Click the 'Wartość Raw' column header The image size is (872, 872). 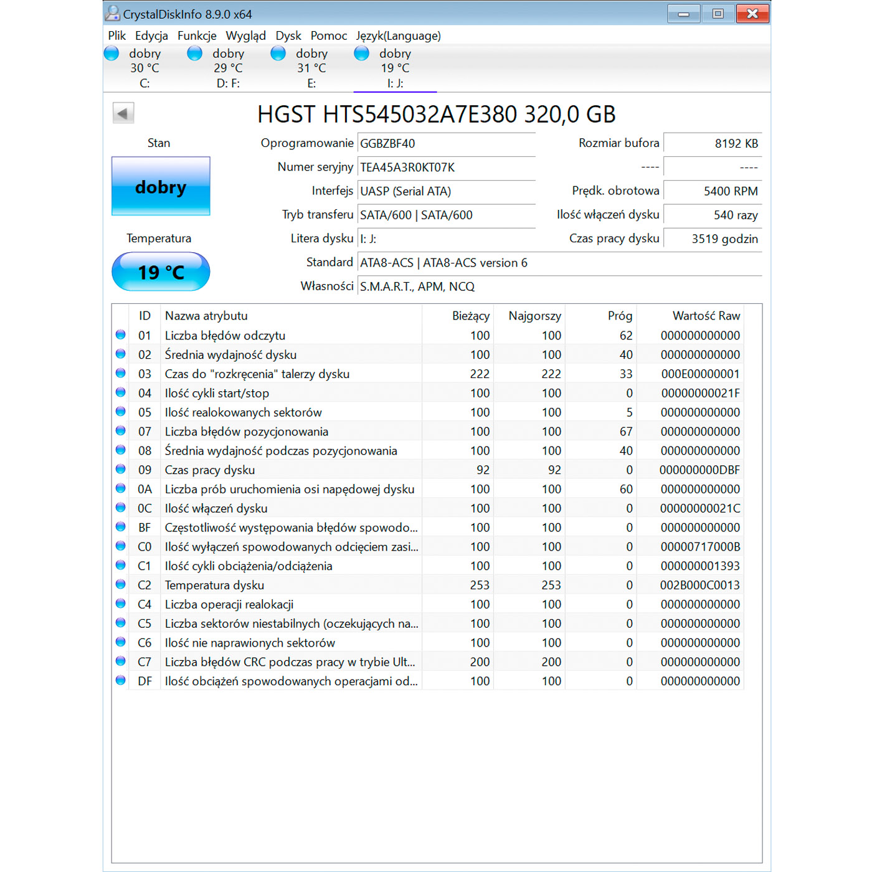(690, 316)
